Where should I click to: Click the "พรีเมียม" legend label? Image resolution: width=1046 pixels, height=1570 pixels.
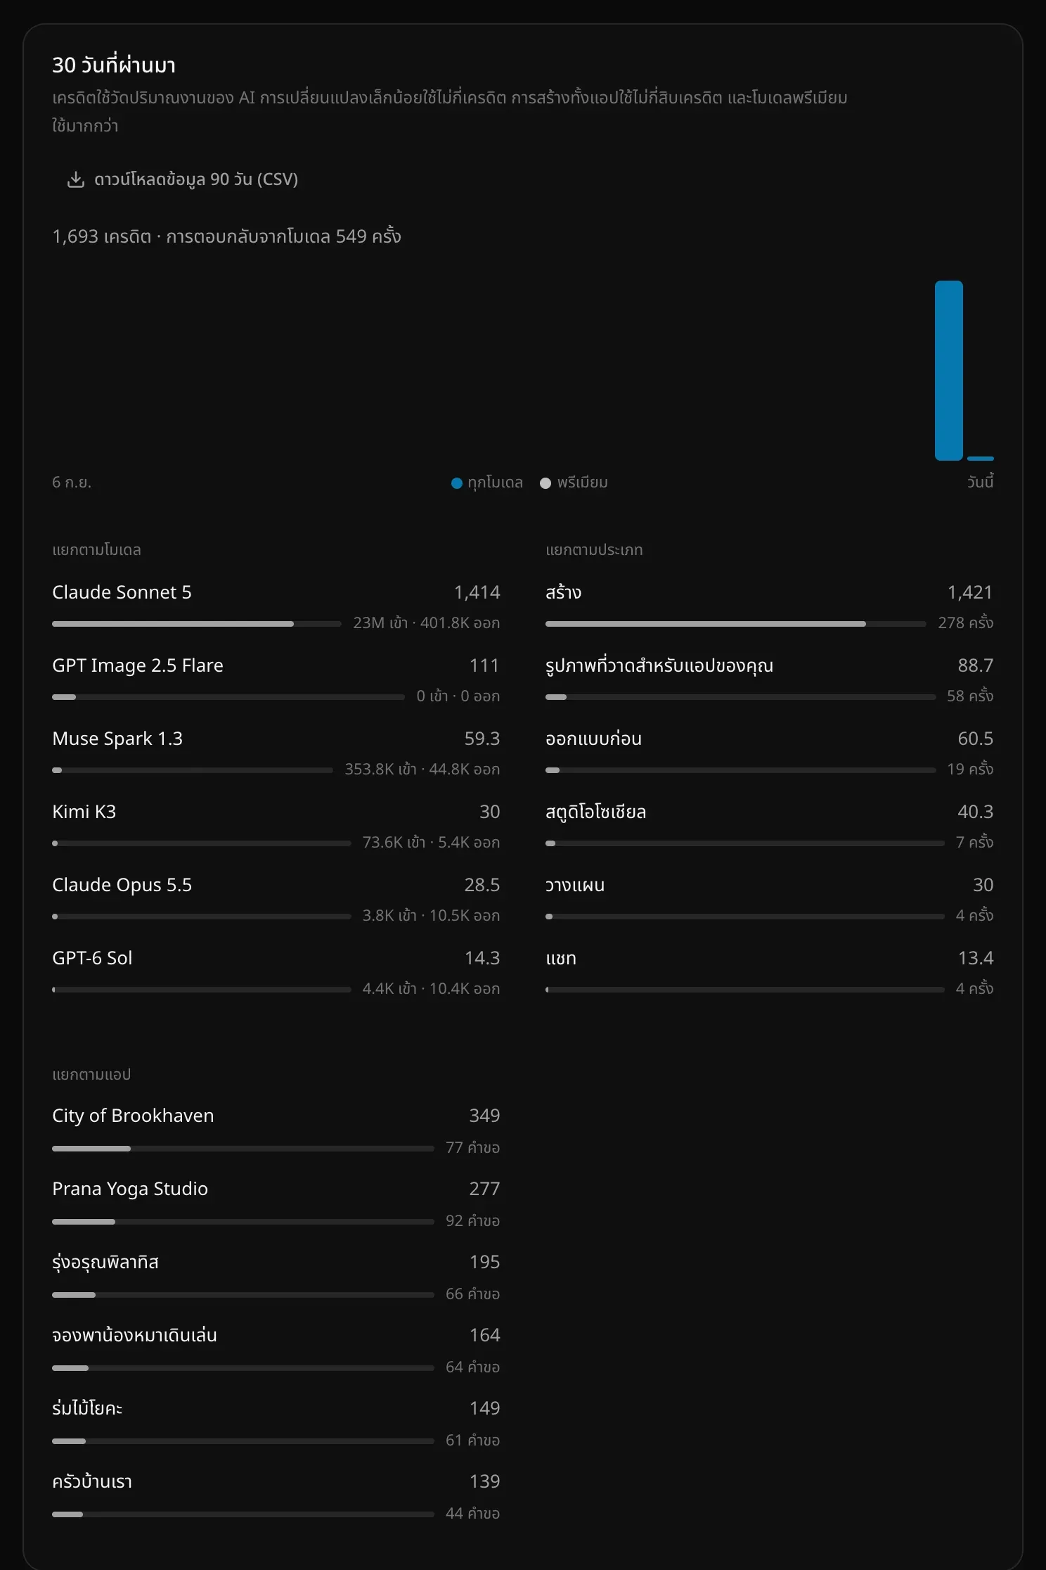point(582,483)
